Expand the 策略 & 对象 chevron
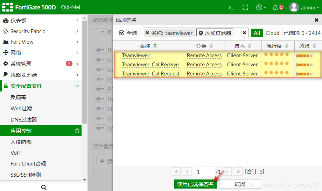 [x=77, y=75]
